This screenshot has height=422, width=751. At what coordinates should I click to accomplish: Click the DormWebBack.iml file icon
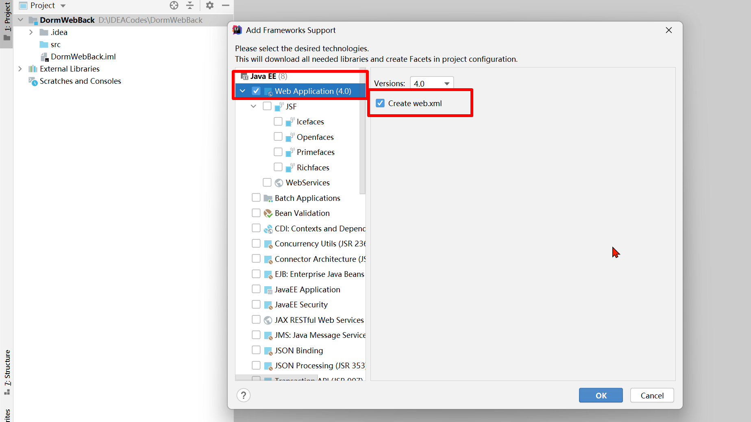coord(45,57)
